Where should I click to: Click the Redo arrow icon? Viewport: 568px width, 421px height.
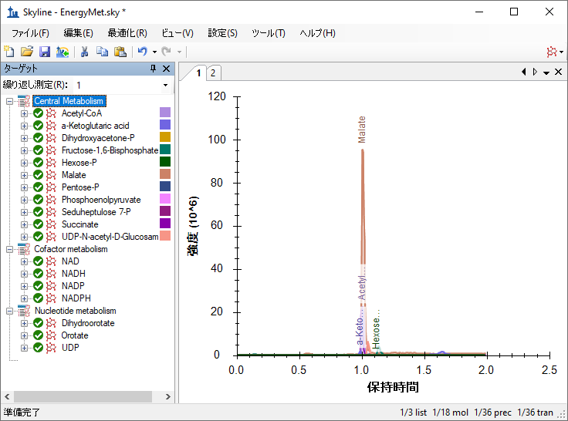pos(166,52)
